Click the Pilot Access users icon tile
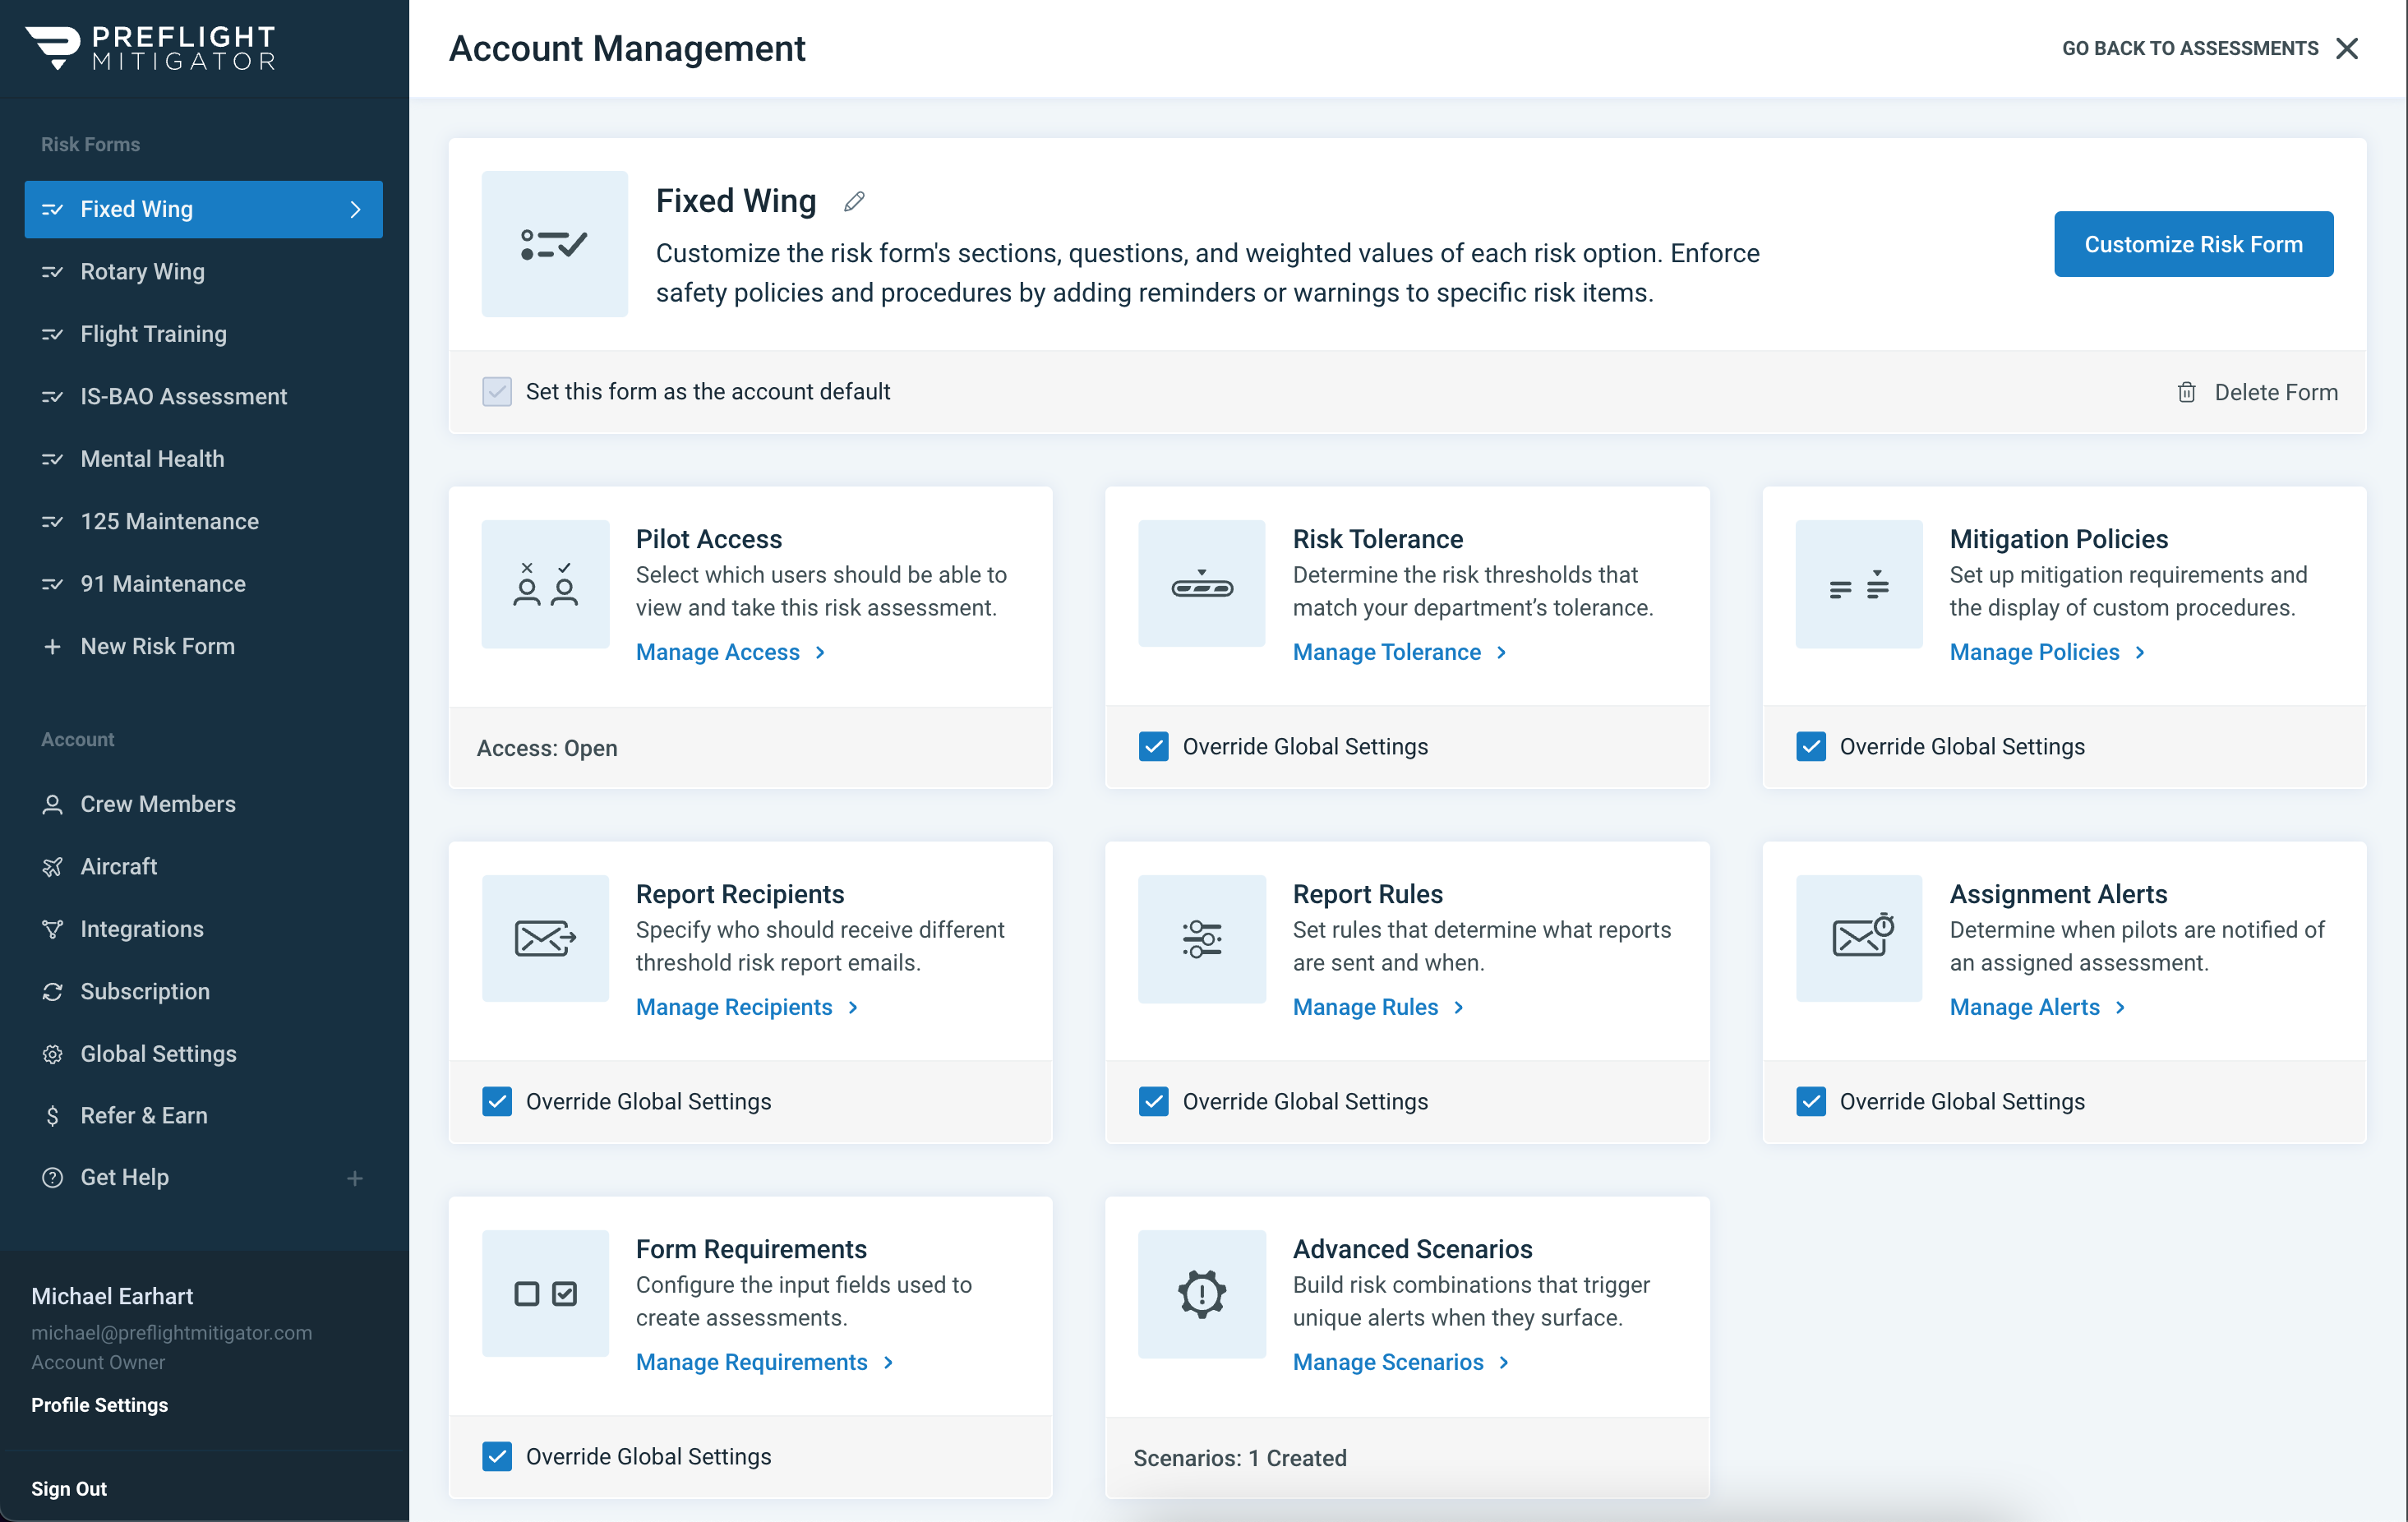This screenshot has width=2408, height=1522. pos(545,584)
